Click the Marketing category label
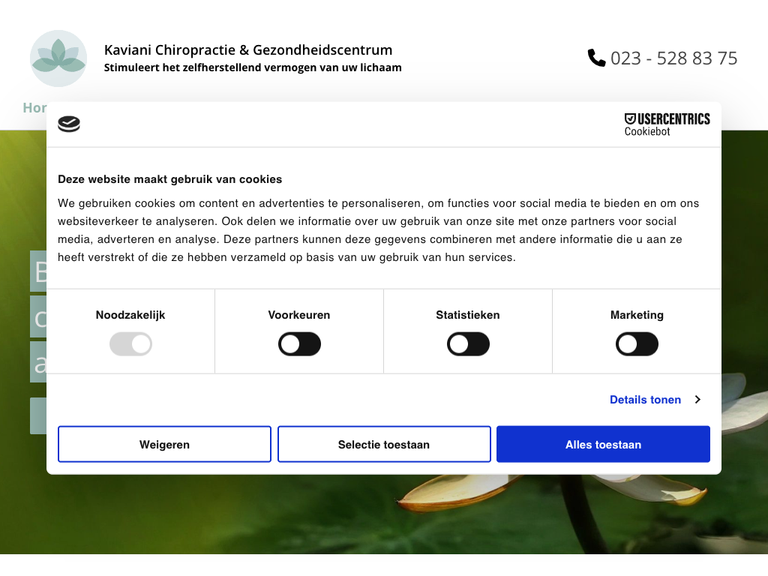The height and width of the screenshot is (576, 768). tap(637, 315)
